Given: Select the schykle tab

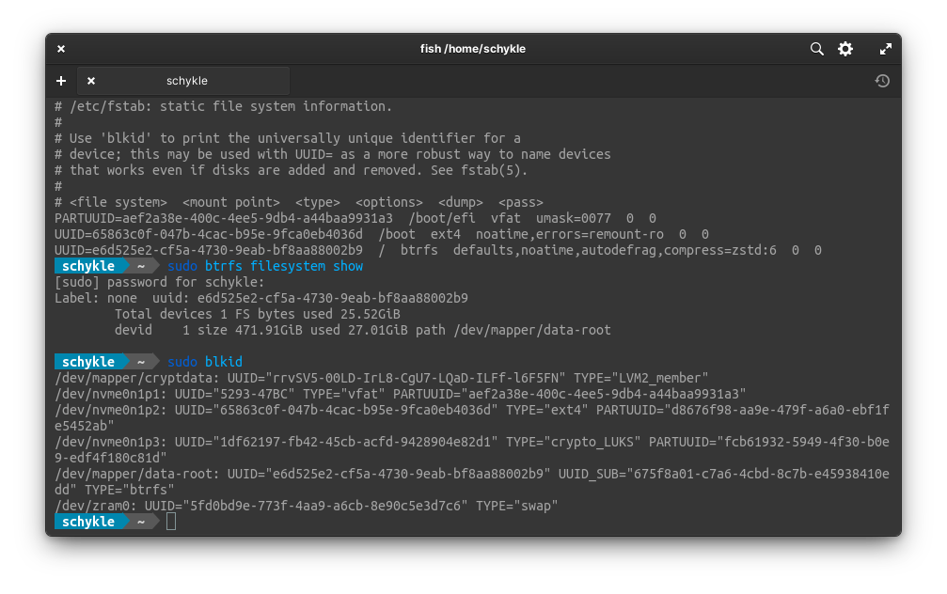Looking at the screenshot, I should [187, 81].
